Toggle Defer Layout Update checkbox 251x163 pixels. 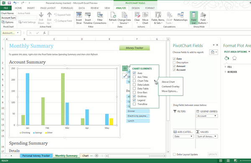point(174,154)
